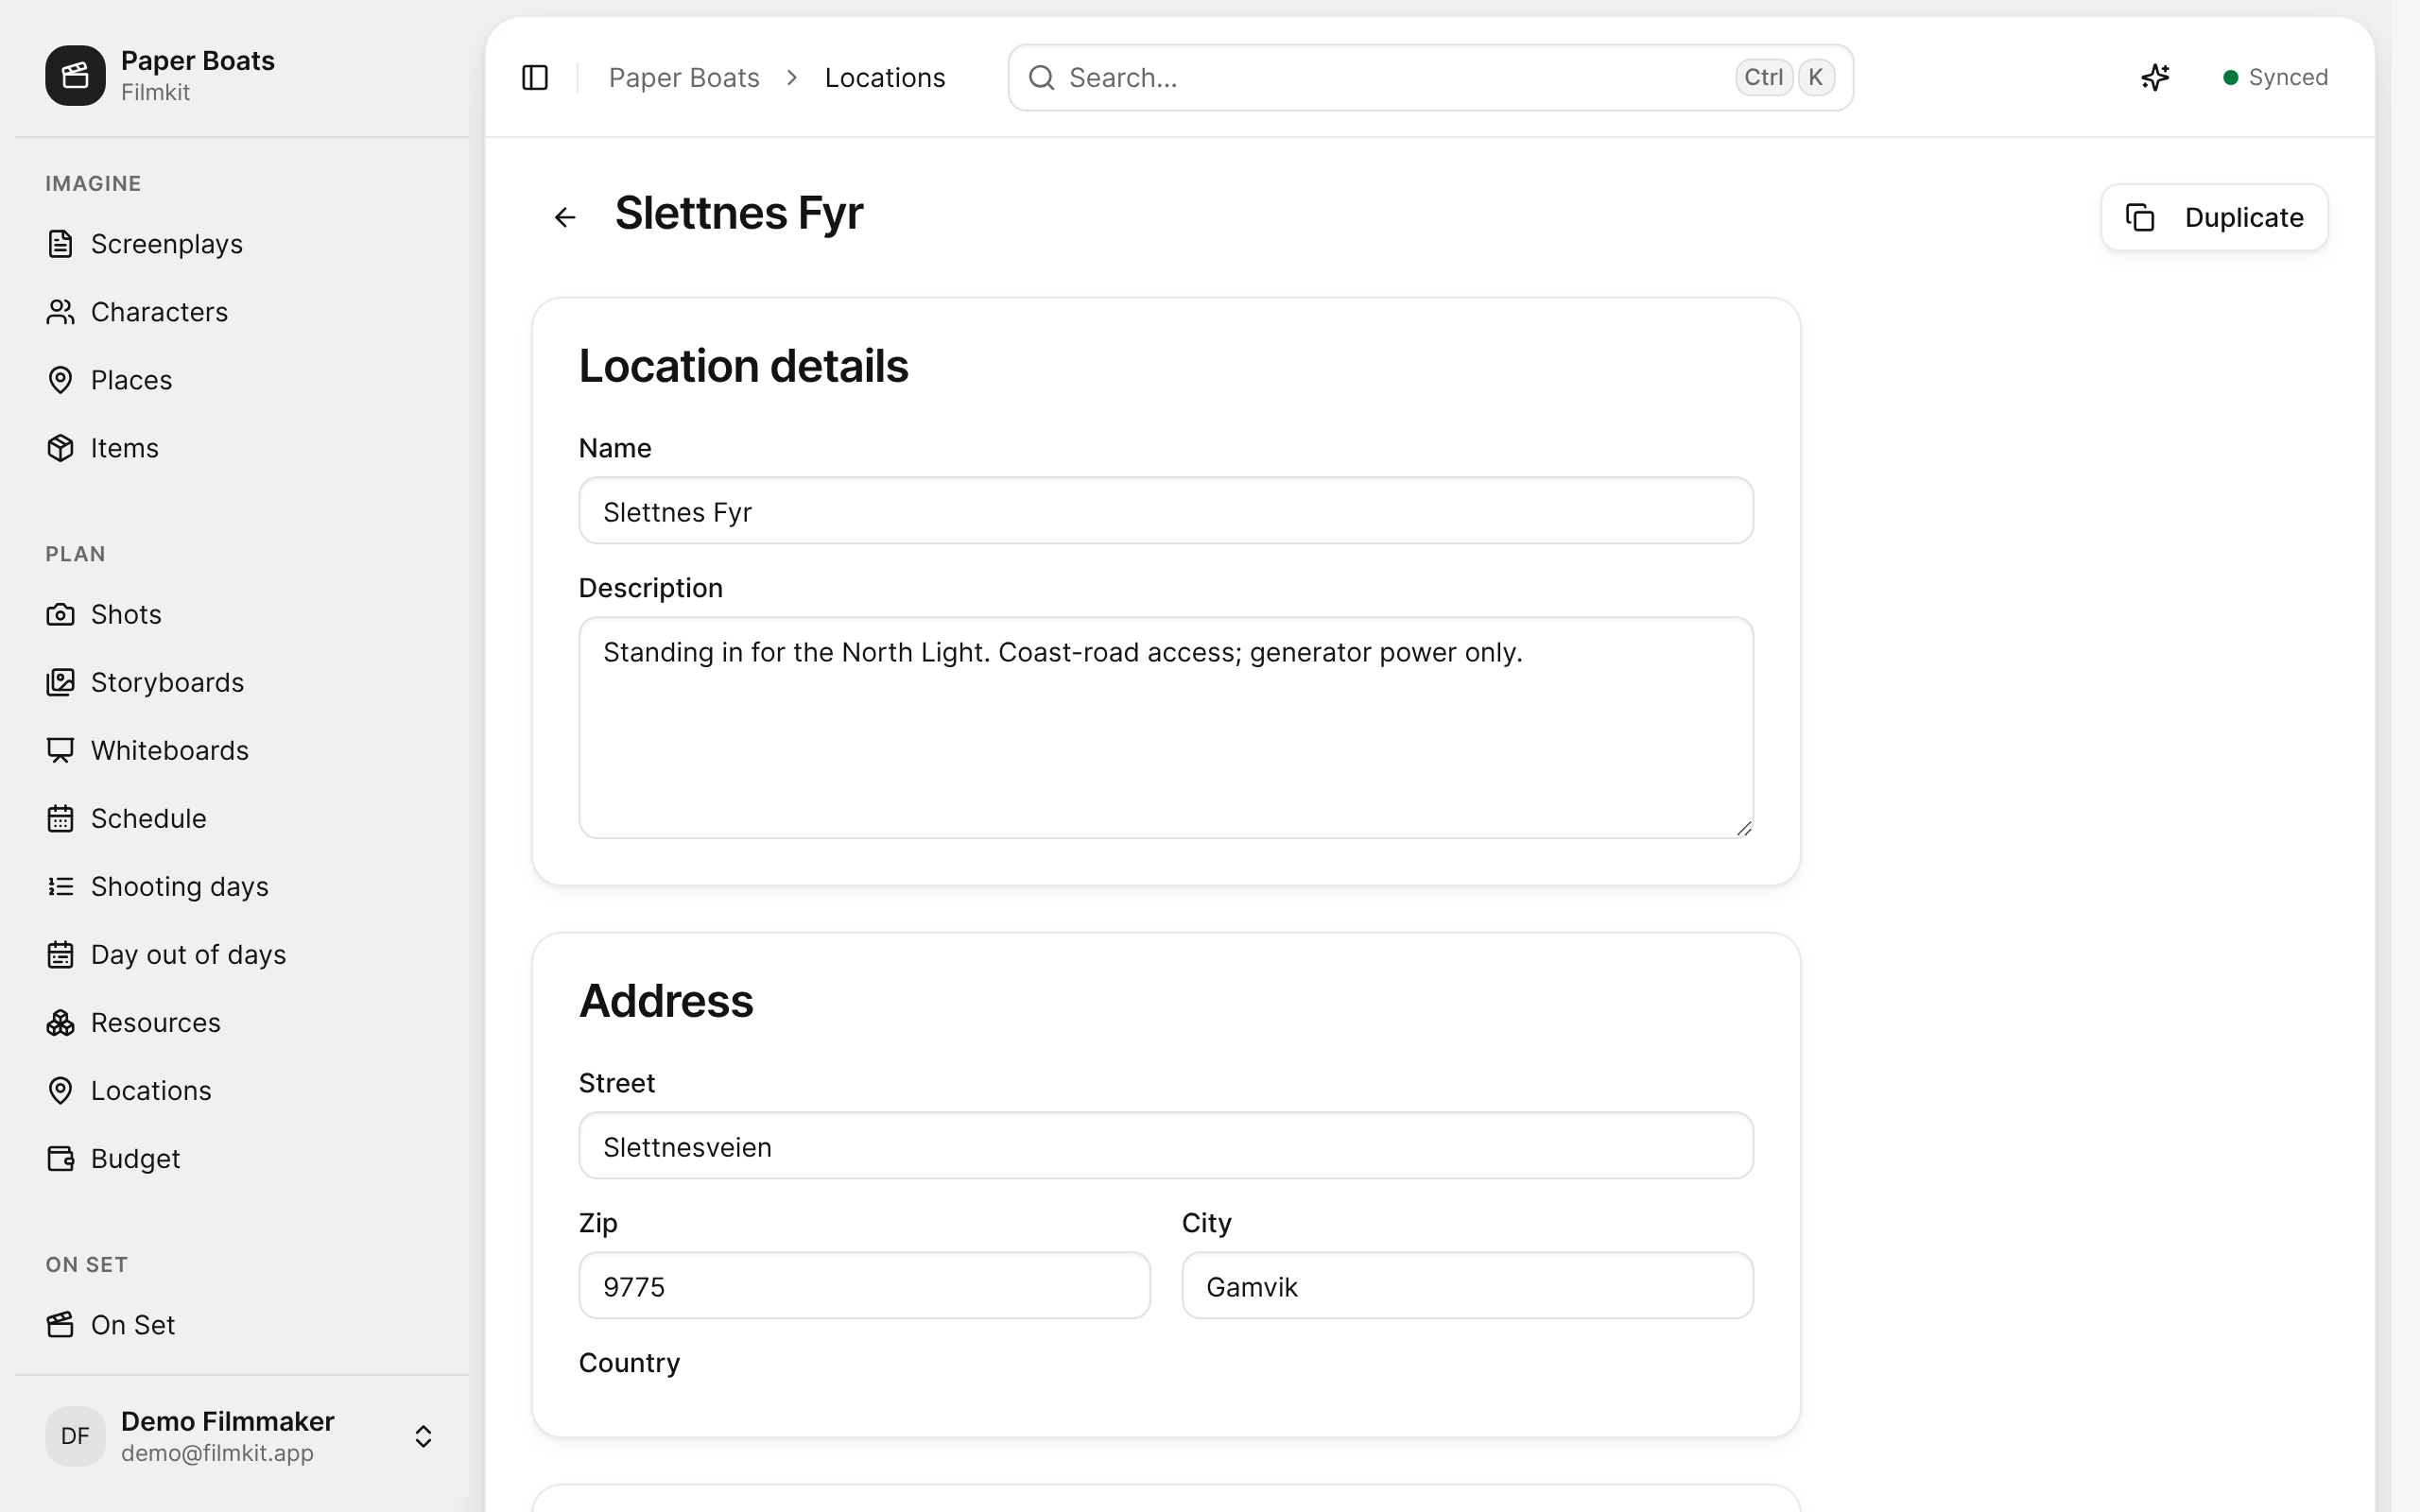Open the Shooting days list
This screenshot has width=2420, height=1512.
point(242,886)
